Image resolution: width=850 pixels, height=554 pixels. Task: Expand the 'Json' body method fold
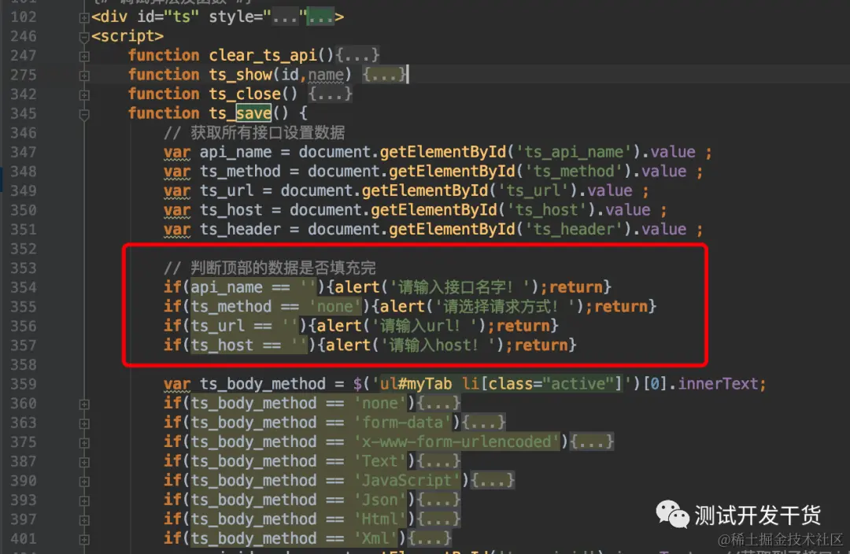(x=84, y=500)
